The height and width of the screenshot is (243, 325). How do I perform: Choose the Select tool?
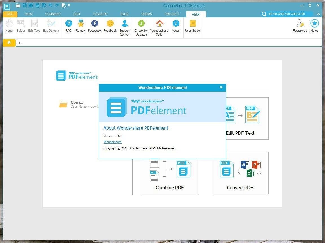(21, 26)
